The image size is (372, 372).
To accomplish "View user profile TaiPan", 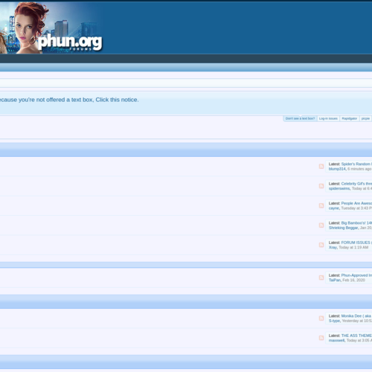I will point(335,280).
